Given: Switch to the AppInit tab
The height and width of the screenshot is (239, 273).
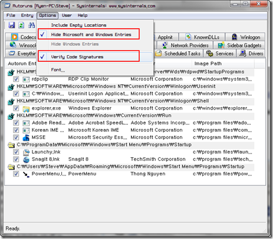Looking at the screenshot, I should pyautogui.click(x=166, y=37).
